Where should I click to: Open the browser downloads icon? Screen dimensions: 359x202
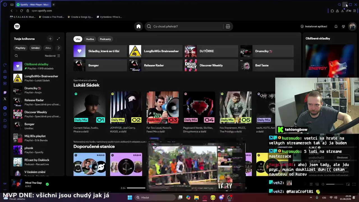[x=342, y=11]
